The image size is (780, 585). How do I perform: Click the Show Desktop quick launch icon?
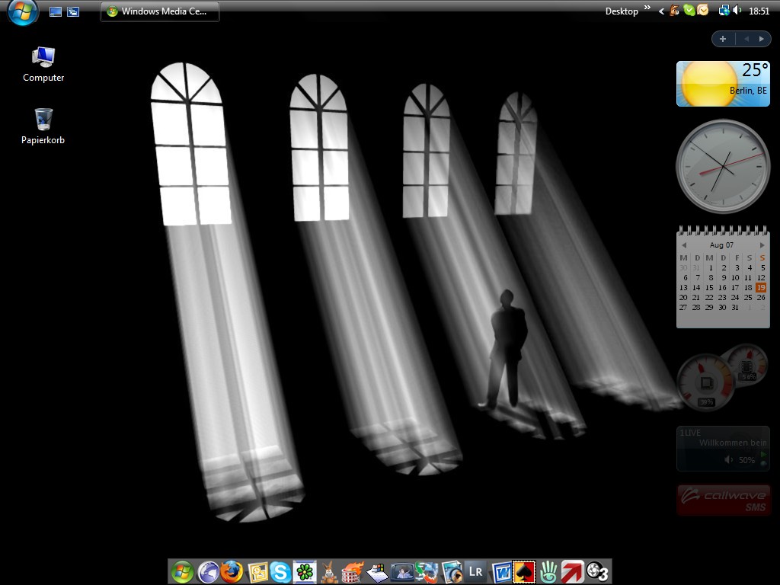coord(56,11)
